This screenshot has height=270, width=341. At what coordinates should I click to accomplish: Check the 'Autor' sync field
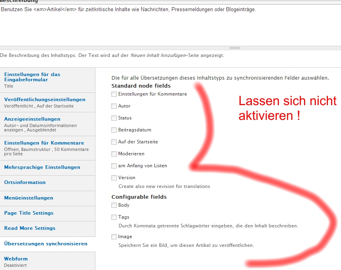[x=114, y=106]
